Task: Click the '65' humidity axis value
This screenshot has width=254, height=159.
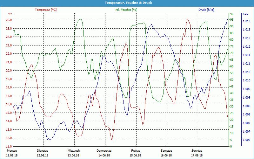Action: pyautogui.click(x=232, y=60)
